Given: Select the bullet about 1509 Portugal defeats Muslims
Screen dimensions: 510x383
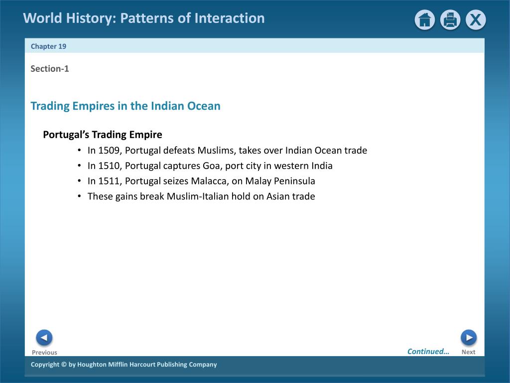Looking at the screenshot, I should 227,151.
